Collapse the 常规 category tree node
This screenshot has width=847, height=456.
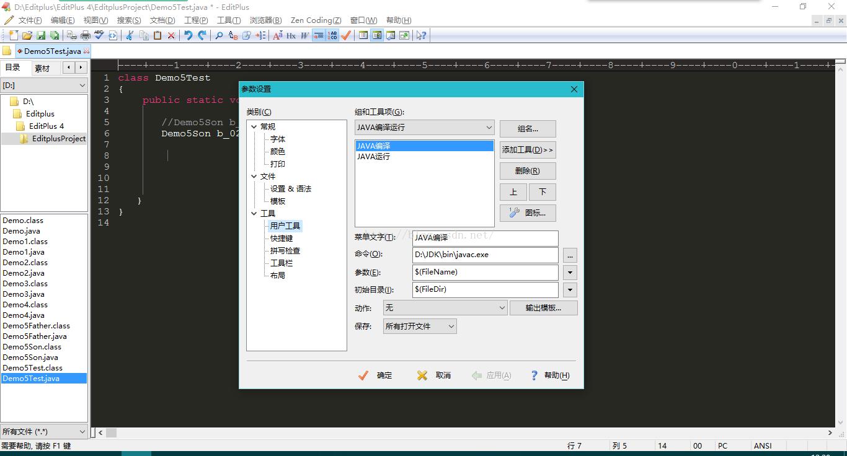click(254, 127)
